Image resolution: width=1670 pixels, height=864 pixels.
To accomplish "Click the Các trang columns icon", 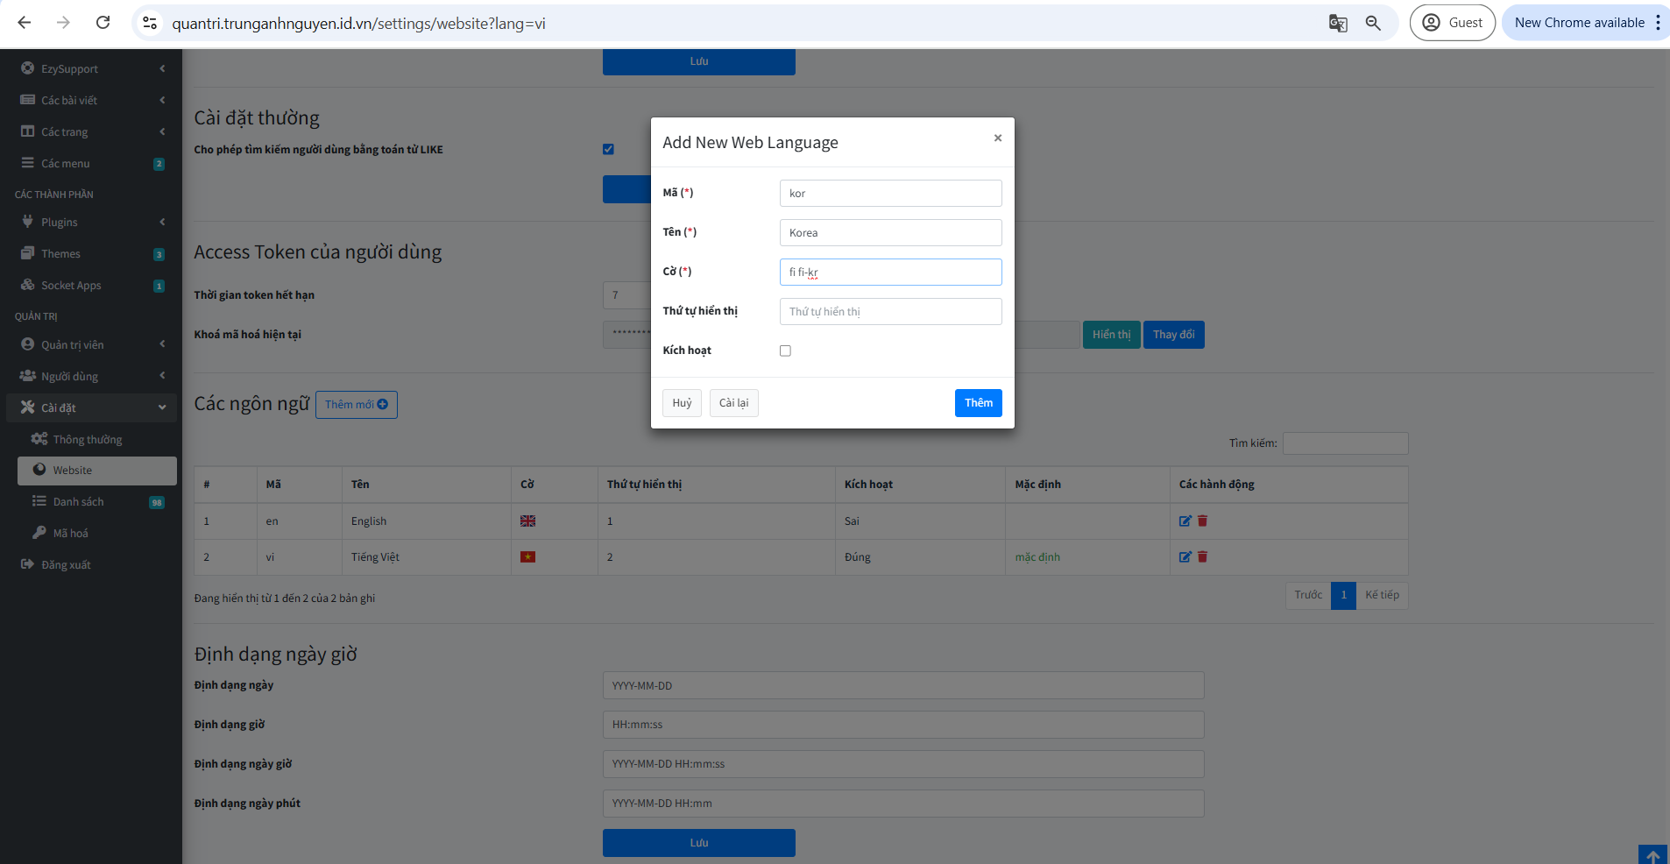I will pos(27,131).
